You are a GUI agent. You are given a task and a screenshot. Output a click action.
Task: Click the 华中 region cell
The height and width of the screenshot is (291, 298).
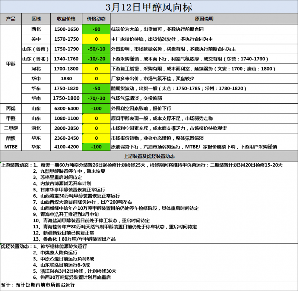[x=36, y=79]
